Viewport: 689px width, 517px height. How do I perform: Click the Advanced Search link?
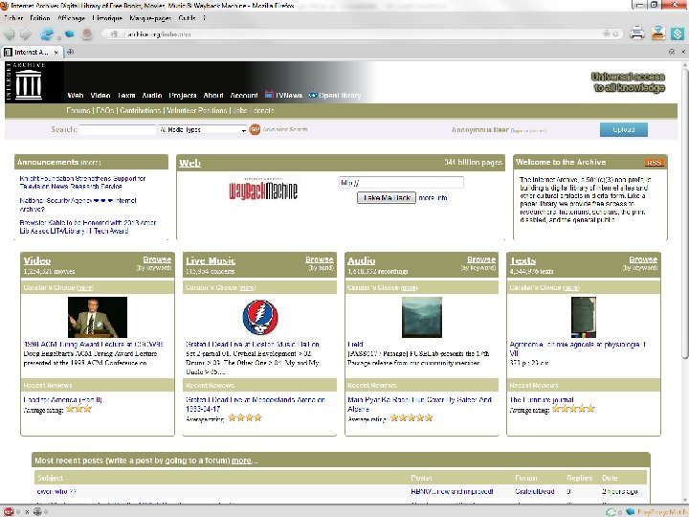pyautogui.click(x=285, y=129)
